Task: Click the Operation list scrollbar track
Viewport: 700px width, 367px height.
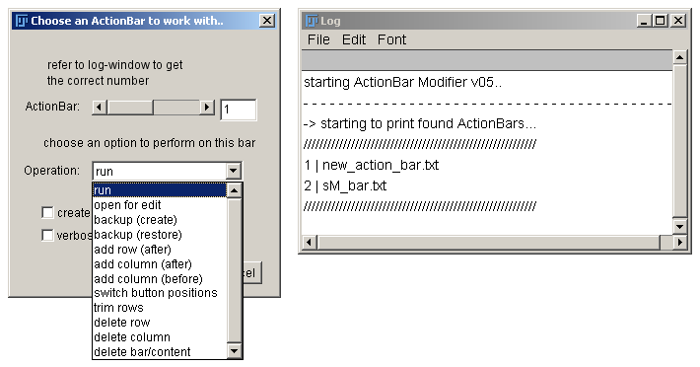Action: (x=235, y=270)
